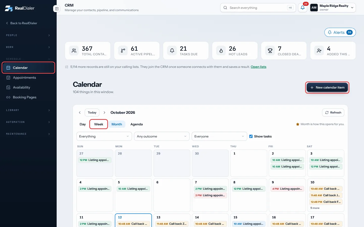Click the Closed Deals trophy icon
This screenshot has height=227, width=364.
click(270, 51)
